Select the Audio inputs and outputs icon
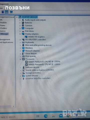 tap(23, 20)
